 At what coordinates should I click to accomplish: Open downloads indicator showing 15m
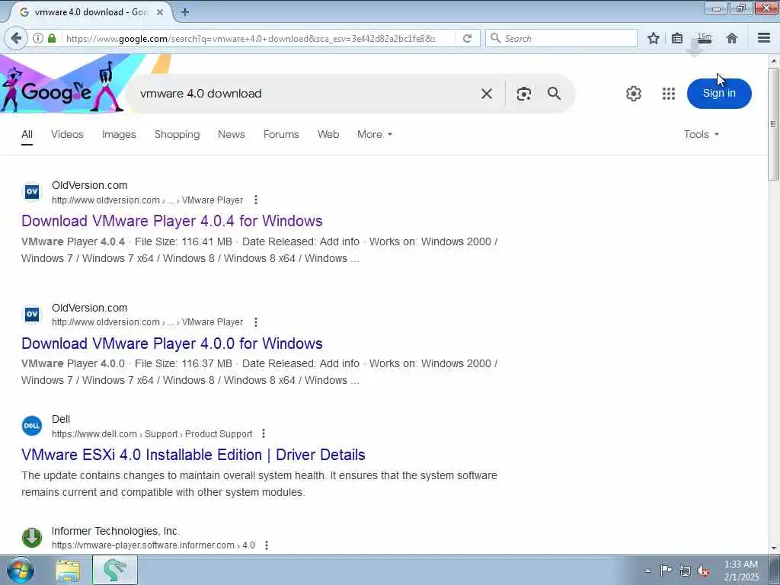[704, 38]
